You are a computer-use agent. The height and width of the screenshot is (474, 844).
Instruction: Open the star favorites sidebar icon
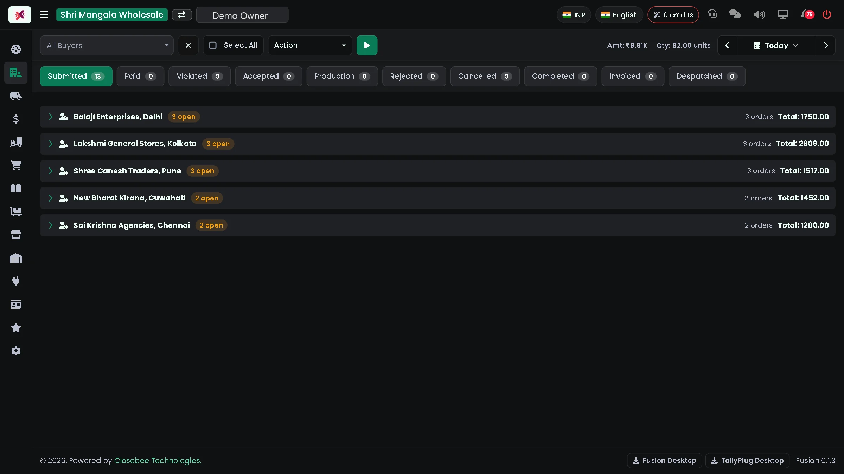[16, 328]
